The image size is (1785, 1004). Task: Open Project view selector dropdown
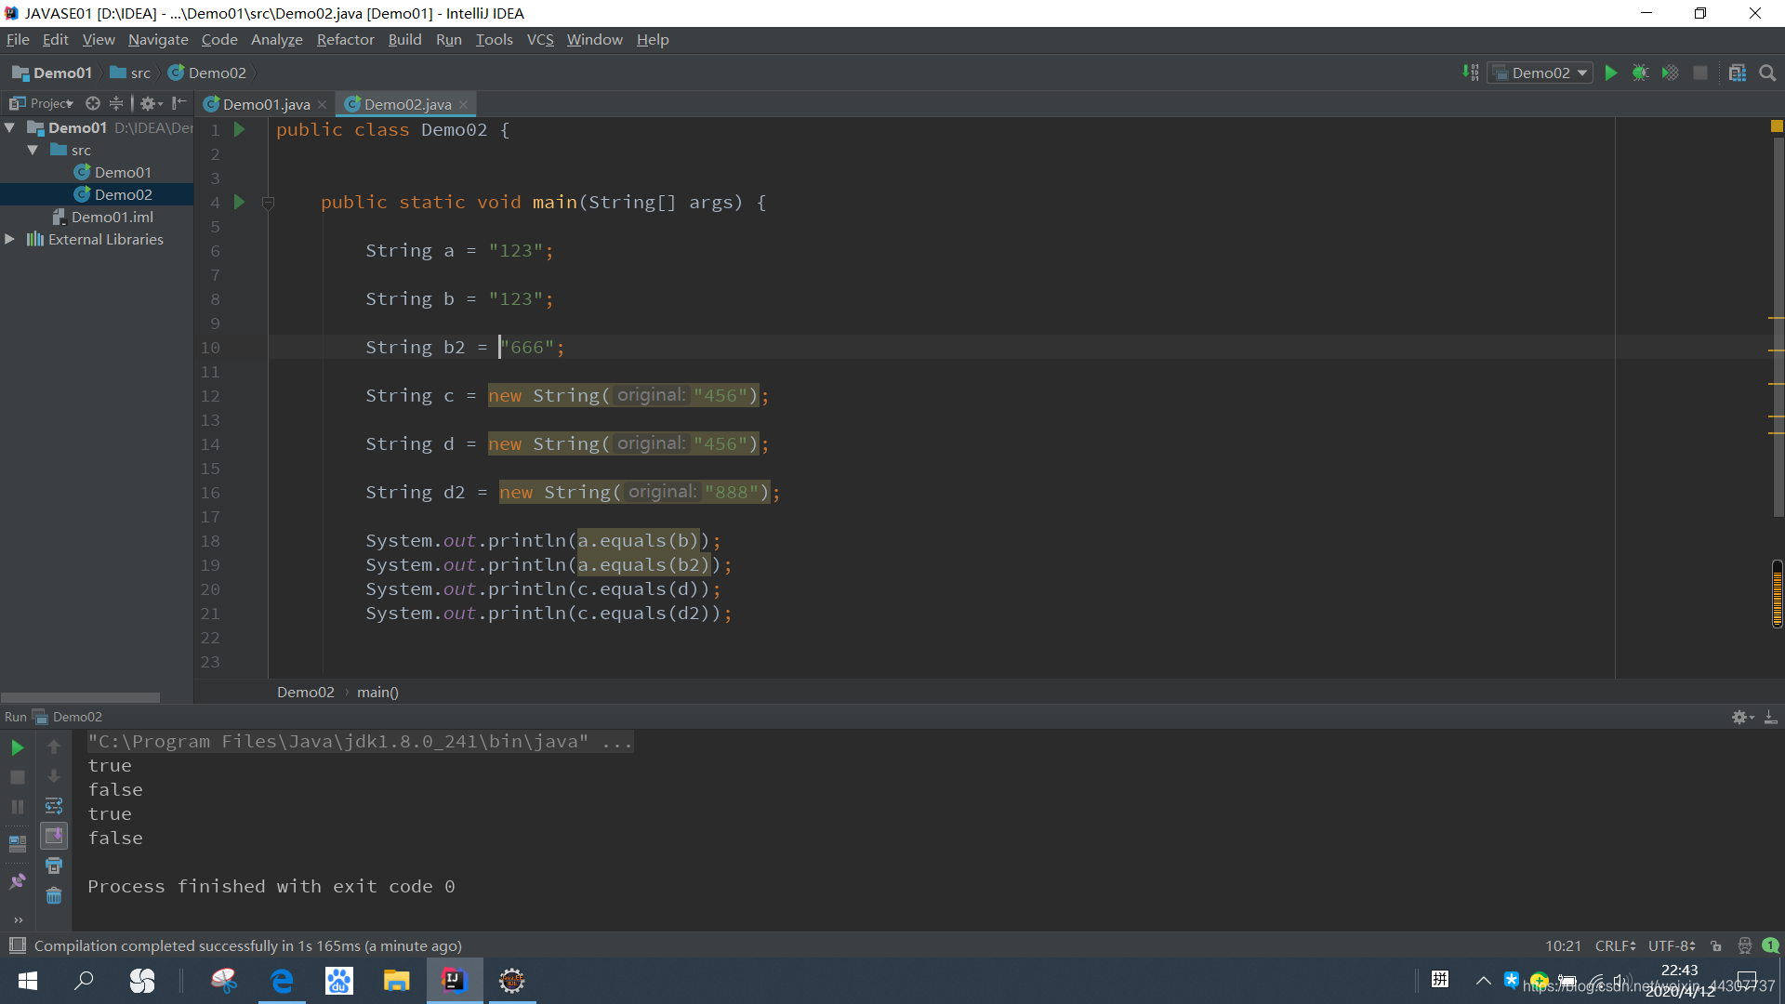click(x=42, y=103)
